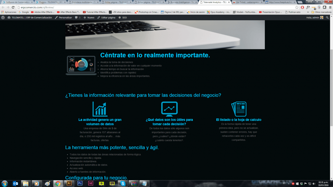
Task: Switch to Ver Ticket webempresa tab
Action: pyautogui.click(x=247, y=2)
